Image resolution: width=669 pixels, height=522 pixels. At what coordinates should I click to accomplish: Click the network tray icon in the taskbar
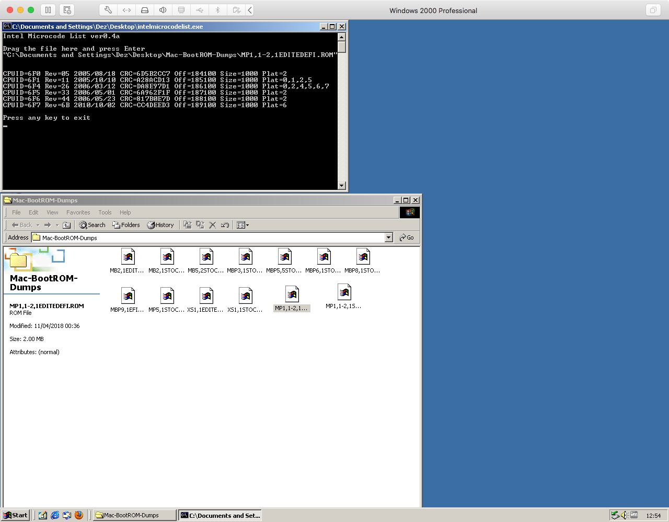pyautogui.click(x=615, y=515)
